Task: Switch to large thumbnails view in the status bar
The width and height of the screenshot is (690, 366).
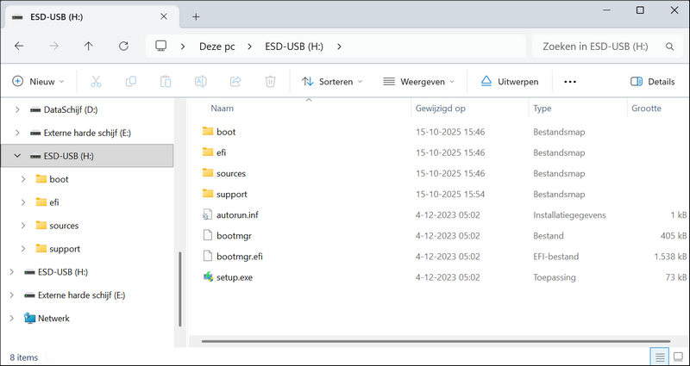Action: pyautogui.click(x=678, y=357)
